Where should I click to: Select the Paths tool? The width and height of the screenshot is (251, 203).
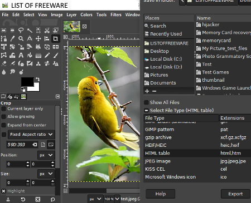(4, 38)
